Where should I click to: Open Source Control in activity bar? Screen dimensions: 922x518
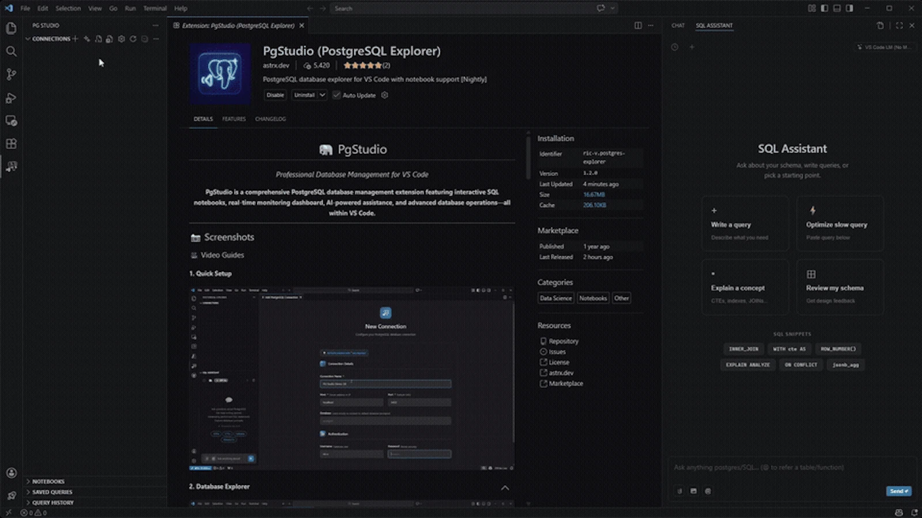coord(11,74)
